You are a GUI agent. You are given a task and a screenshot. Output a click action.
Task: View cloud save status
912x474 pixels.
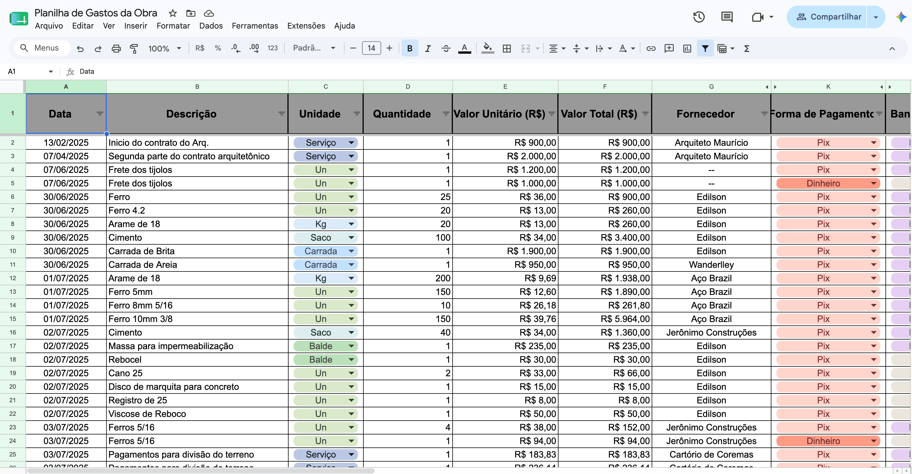tap(209, 14)
